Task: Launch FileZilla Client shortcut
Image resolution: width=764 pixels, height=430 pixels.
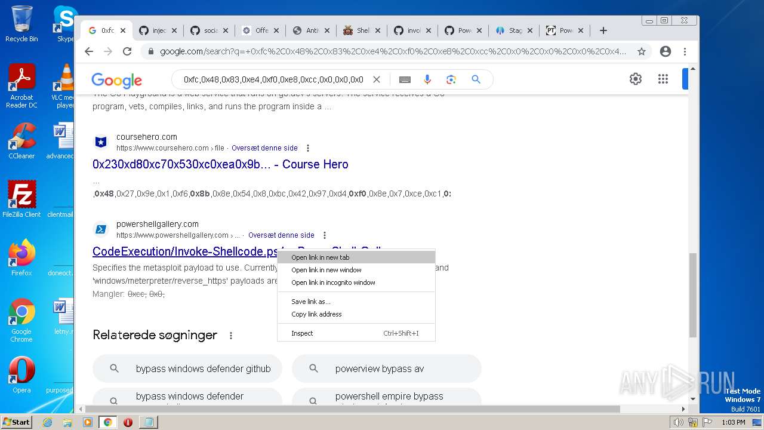Action: (21, 199)
